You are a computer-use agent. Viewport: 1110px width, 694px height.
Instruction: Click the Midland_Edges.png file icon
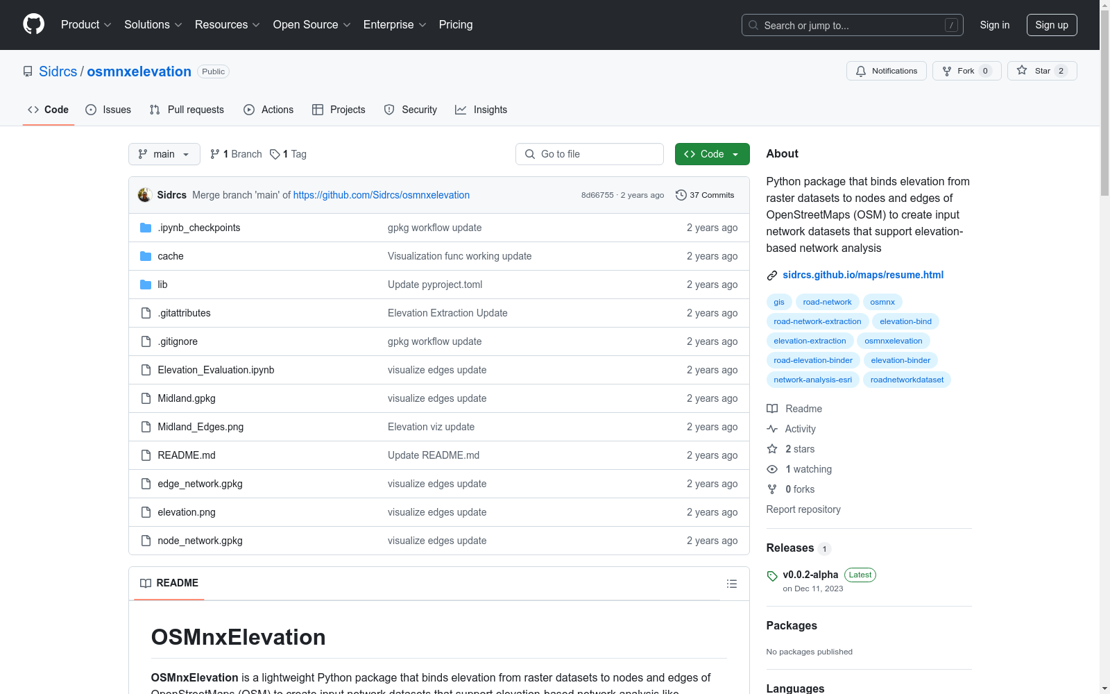[x=146, y=427]
